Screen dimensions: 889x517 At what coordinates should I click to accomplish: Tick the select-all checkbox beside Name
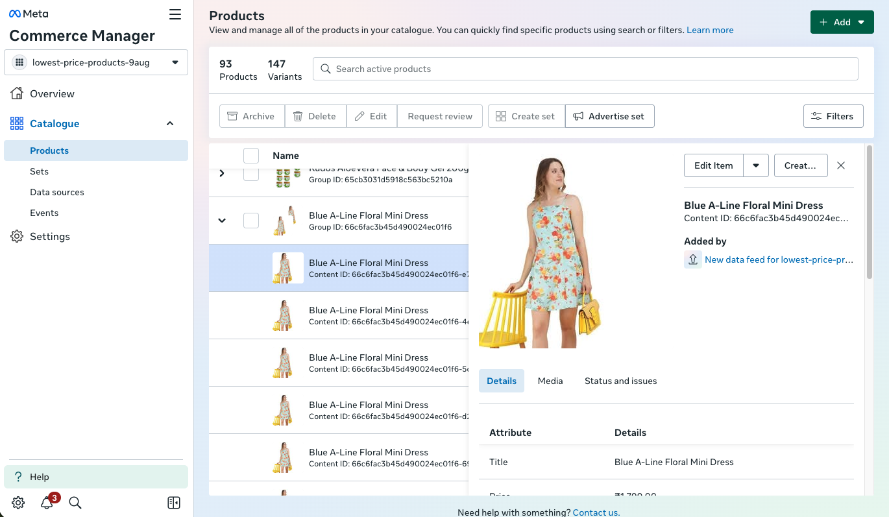coord(251,156)
